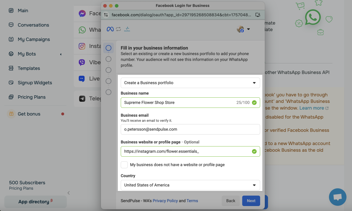Click the Messenger icon in channel list

click(82, 14)
